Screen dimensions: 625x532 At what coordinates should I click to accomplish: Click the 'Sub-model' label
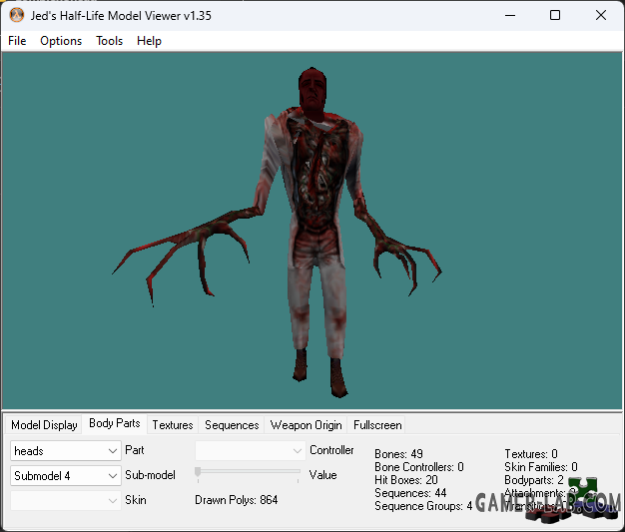pyautogui.click(x=150, y=475)
